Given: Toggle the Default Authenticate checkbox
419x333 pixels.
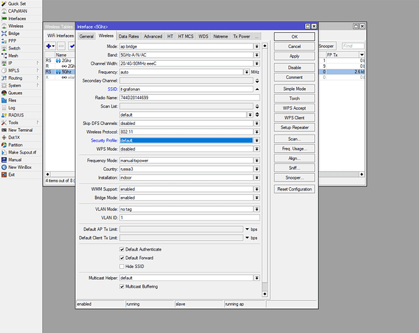Looking at the screenshot, I should (122, 249).
